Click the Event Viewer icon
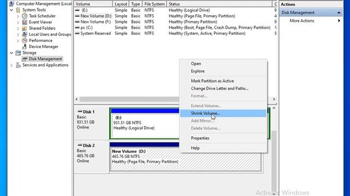 tap(25, 22)
